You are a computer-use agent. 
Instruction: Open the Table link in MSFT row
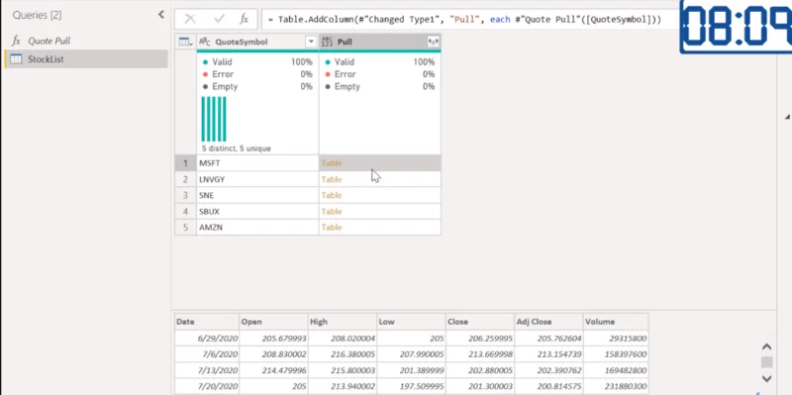pyautogui.click(x=332, y=163)
